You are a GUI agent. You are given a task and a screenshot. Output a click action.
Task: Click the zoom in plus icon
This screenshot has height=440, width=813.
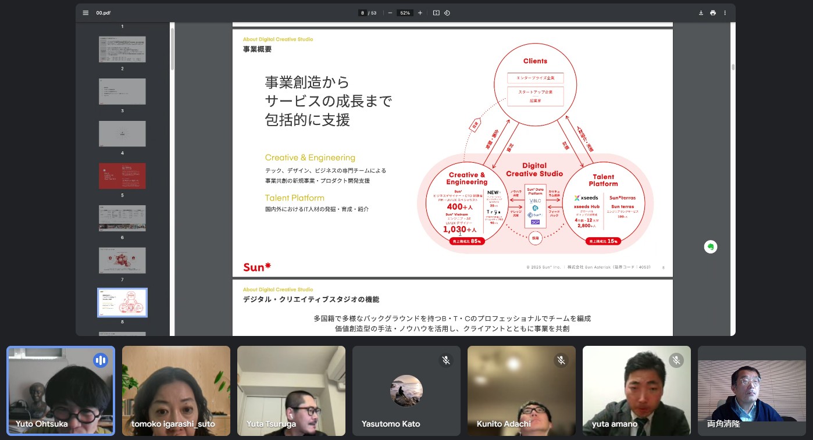(420, 13)
